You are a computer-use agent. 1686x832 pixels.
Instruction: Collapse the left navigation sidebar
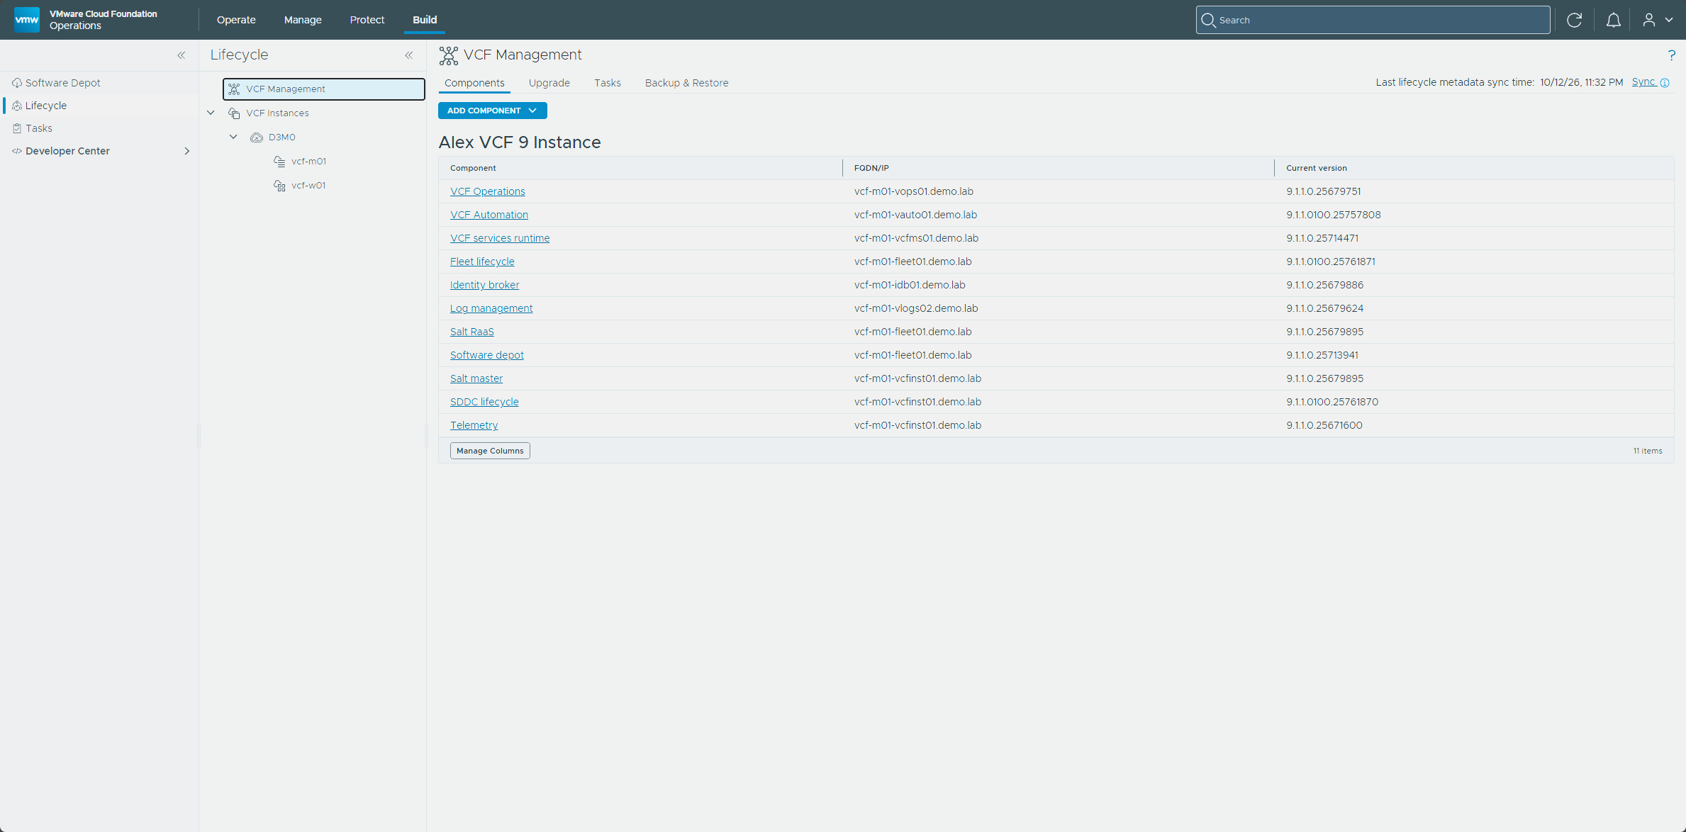[x=182, y=55]
